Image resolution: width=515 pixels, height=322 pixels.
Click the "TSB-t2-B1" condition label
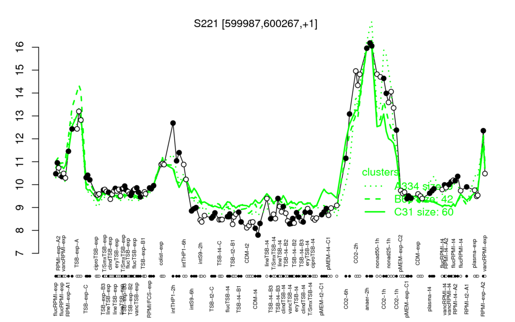[233, 254]
